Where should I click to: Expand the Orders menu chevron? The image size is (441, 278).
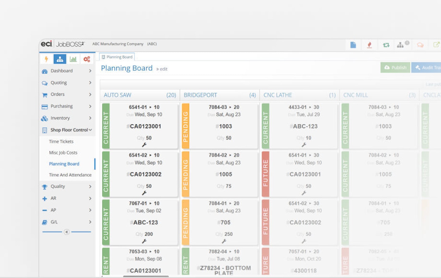pyautogui.click(x=90, y=94)
